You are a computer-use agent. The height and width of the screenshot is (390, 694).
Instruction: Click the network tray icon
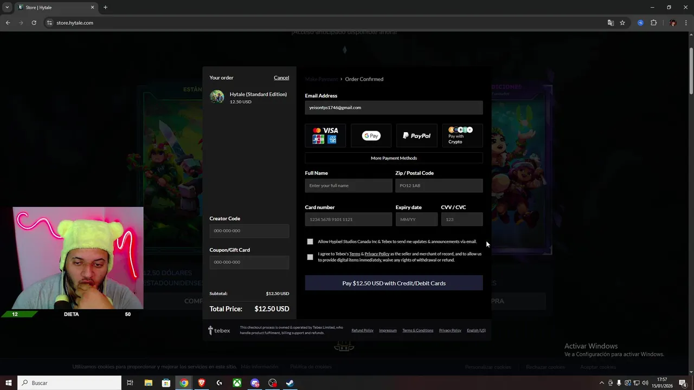point(636,383)
